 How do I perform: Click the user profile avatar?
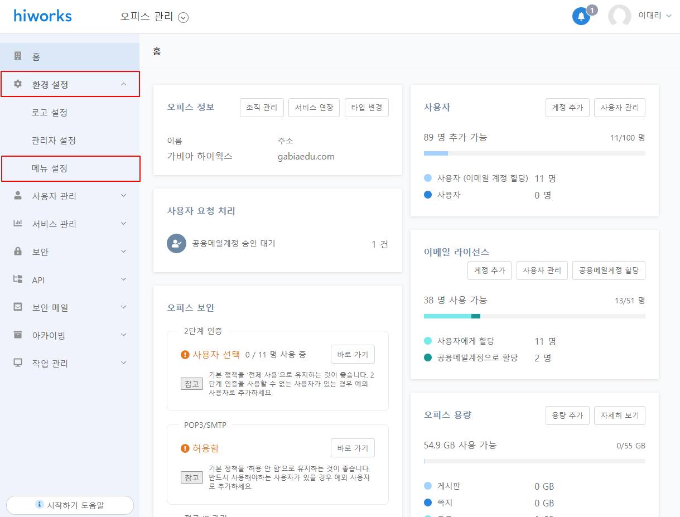click(619, 16)
